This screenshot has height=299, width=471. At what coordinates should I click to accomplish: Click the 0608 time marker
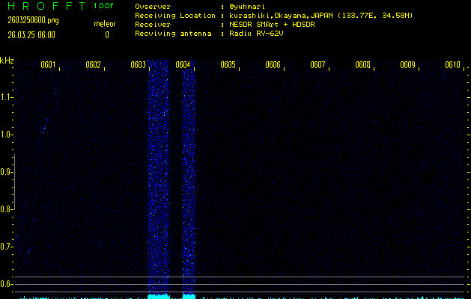pyautogui.click(x=362, y=65)
